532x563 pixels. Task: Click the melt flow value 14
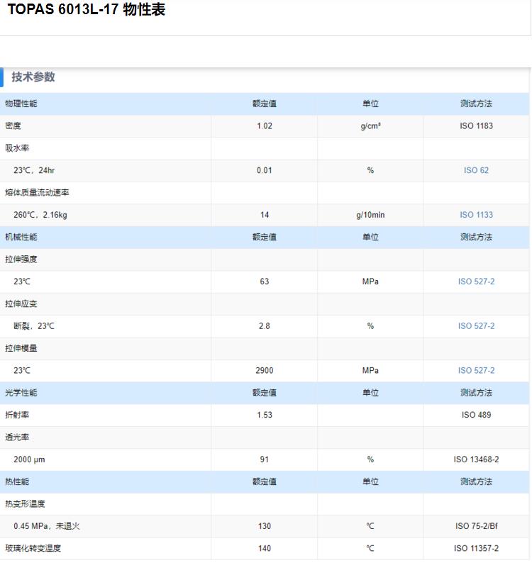(265, 215)
